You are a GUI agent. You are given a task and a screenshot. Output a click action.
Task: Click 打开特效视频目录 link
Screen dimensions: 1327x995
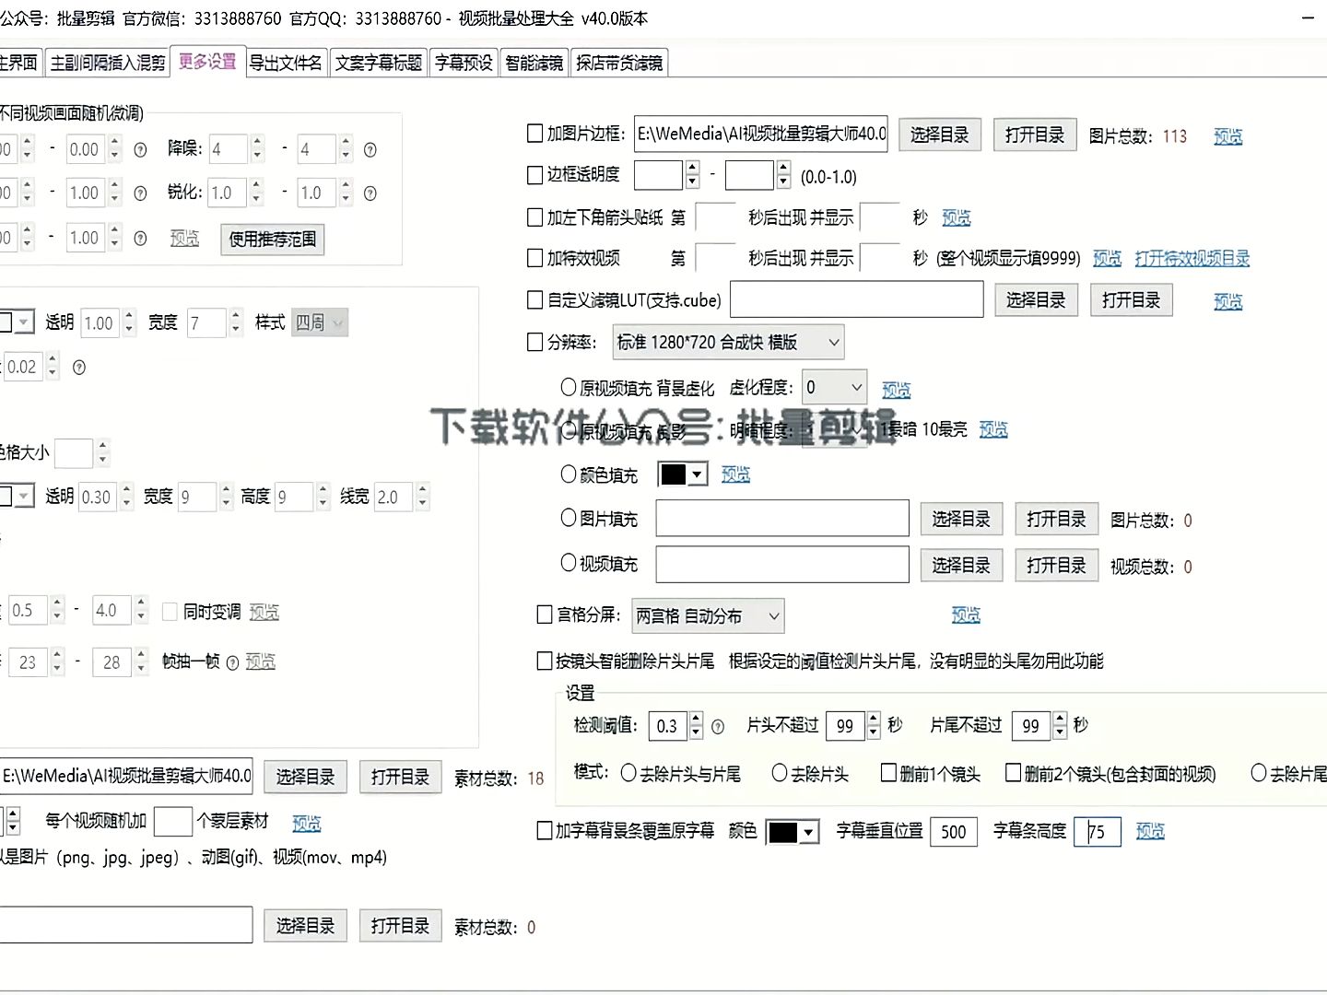[1192, 259]
